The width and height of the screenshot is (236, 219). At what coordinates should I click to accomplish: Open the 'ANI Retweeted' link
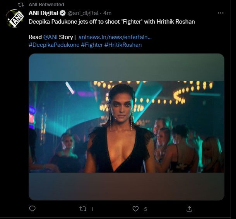click(x=46, y=5)
